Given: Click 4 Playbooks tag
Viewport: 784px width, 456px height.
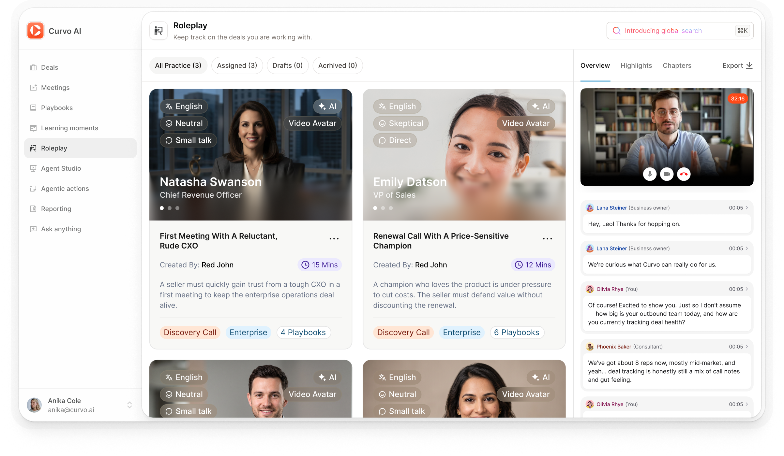Looking at the screenshot, I should [x=304, y=333].
